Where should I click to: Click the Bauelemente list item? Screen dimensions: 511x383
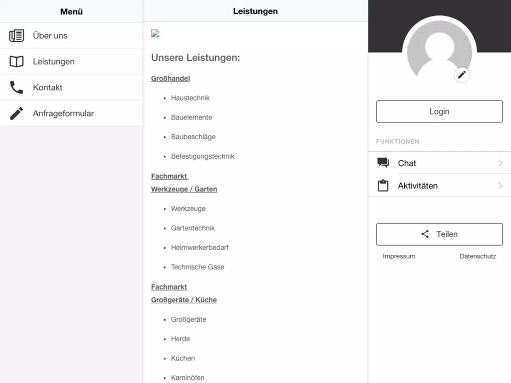[192, 117]
